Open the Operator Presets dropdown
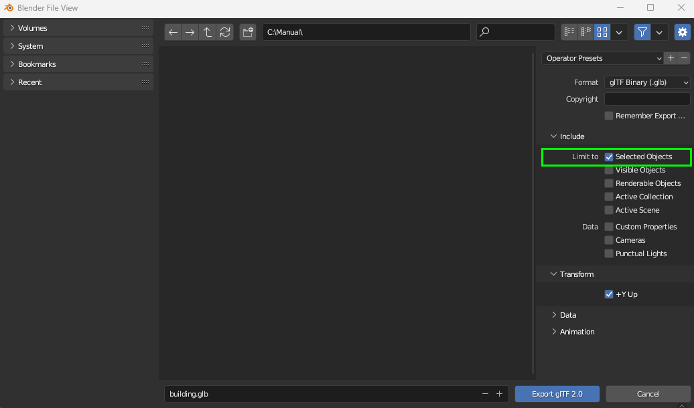Viewport: 694px width, 408px height. [x=601, y=58]
